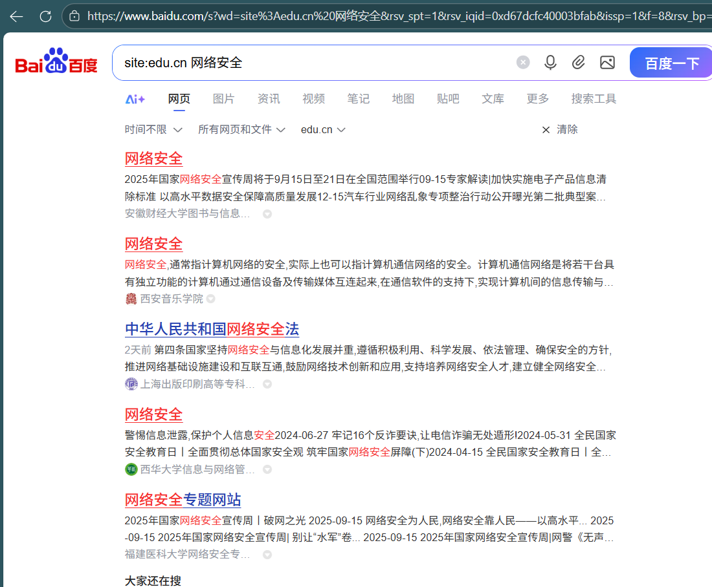The height and width of the screenshot is (587, 712).
Task: Open 网络安全 result from 西安音乐学院
Action: click(x=154, y=244)
